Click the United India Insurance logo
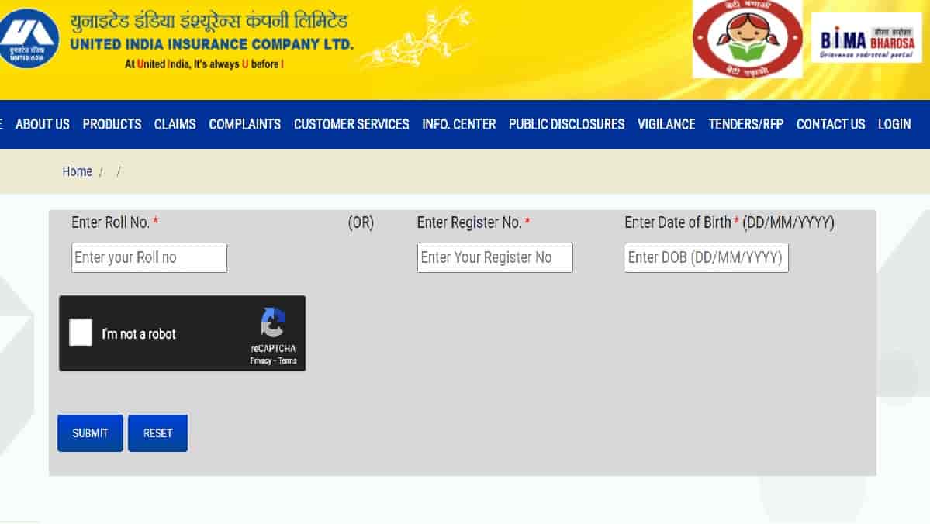 (28, 38)
